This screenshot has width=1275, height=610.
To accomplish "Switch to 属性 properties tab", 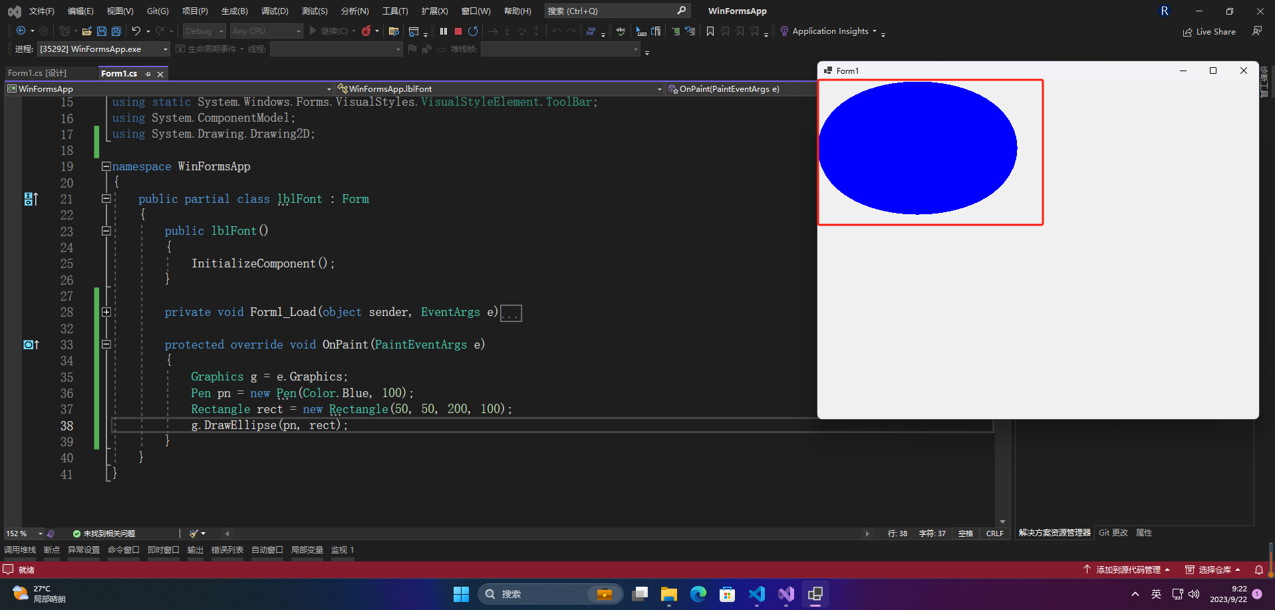I will point(1144,533).
